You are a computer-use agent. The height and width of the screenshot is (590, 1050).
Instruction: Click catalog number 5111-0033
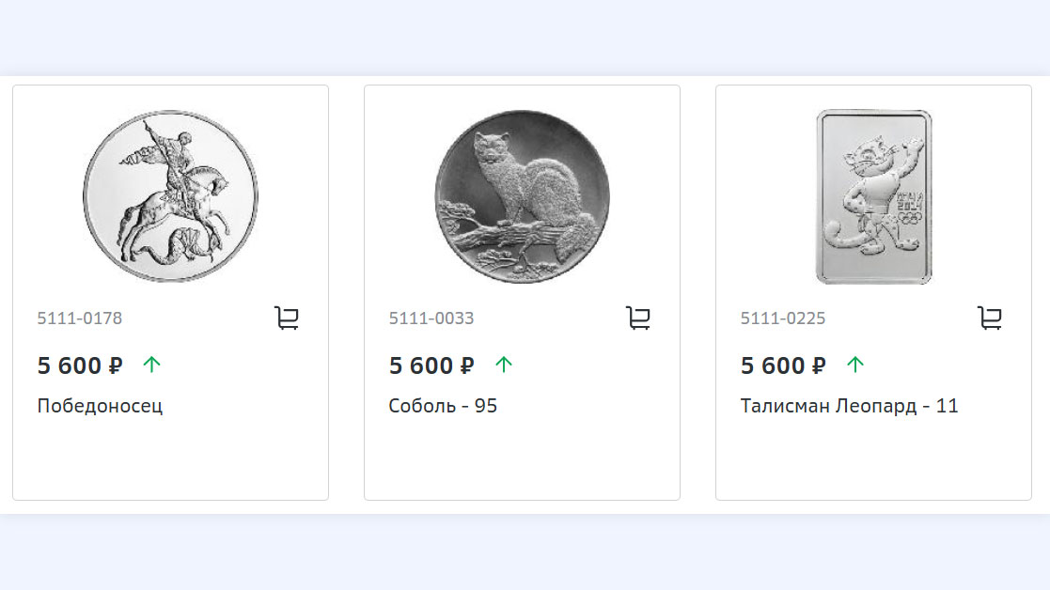[x=431, y=318]
